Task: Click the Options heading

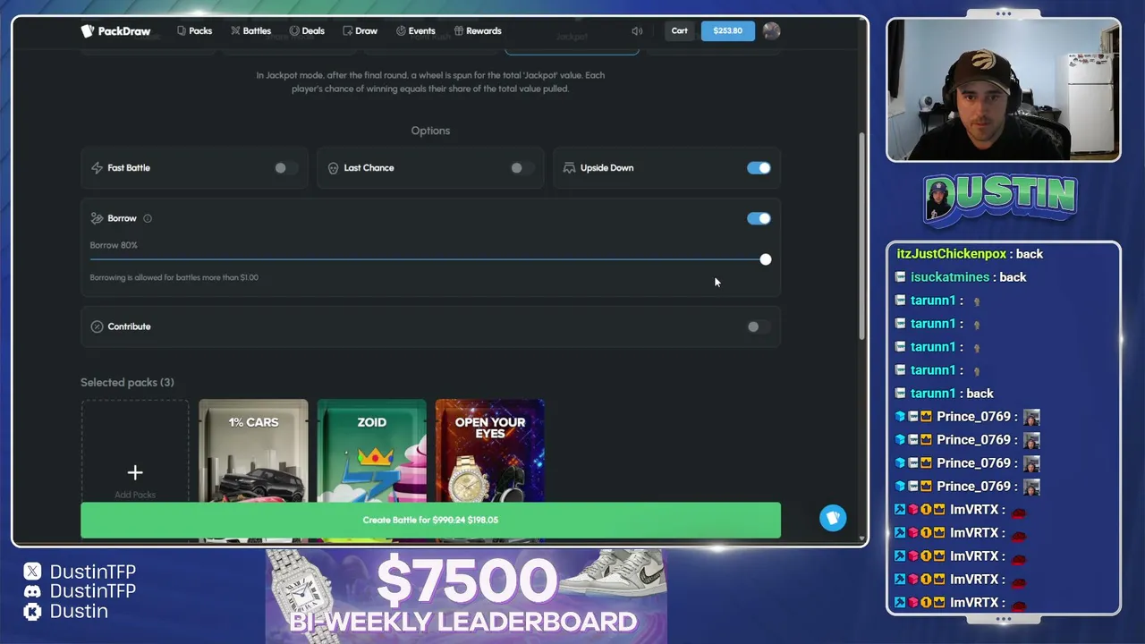Action: click(x=430, y=131)
